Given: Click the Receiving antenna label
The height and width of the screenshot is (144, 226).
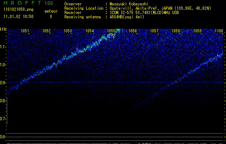Looking at the screenshot, I should click(x=83, y=17).
